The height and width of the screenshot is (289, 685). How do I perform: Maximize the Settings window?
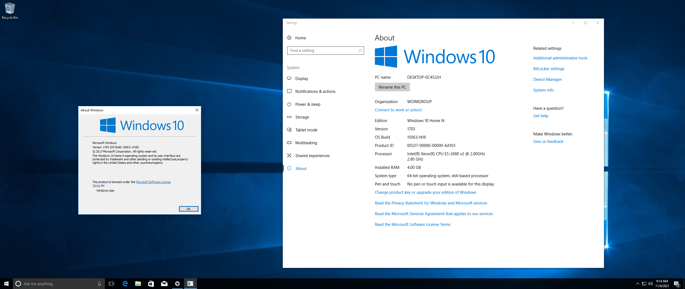[x=585, y=23]
